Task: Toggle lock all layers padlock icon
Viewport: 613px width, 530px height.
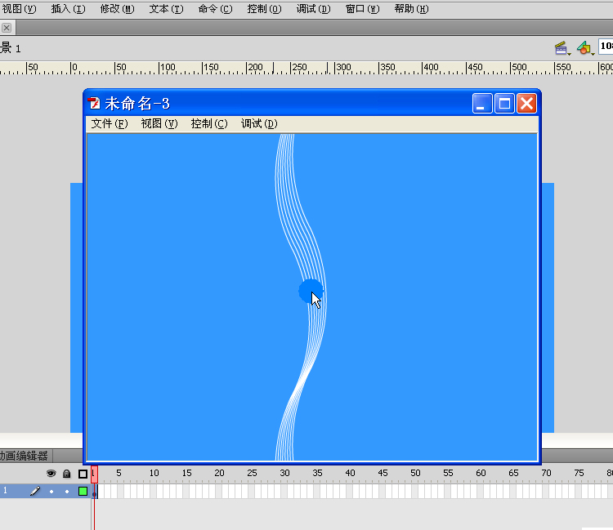Action: tap(67, 474)
